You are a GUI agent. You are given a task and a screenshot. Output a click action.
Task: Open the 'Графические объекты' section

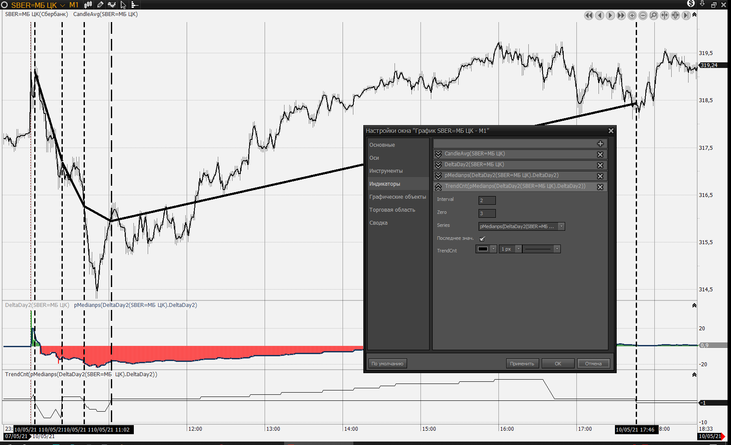tap(397, 197)
